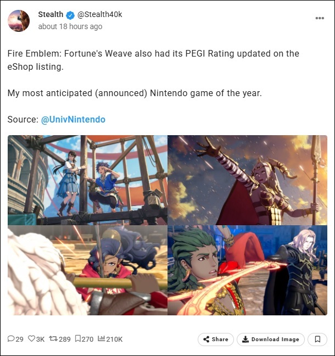Click the download arrow icon in Download Image
Image resolution: width=335 pixels, height=356 pixels.
(x=245, y=339)
